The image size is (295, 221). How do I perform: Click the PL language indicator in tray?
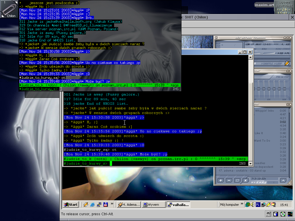(258, 205)
